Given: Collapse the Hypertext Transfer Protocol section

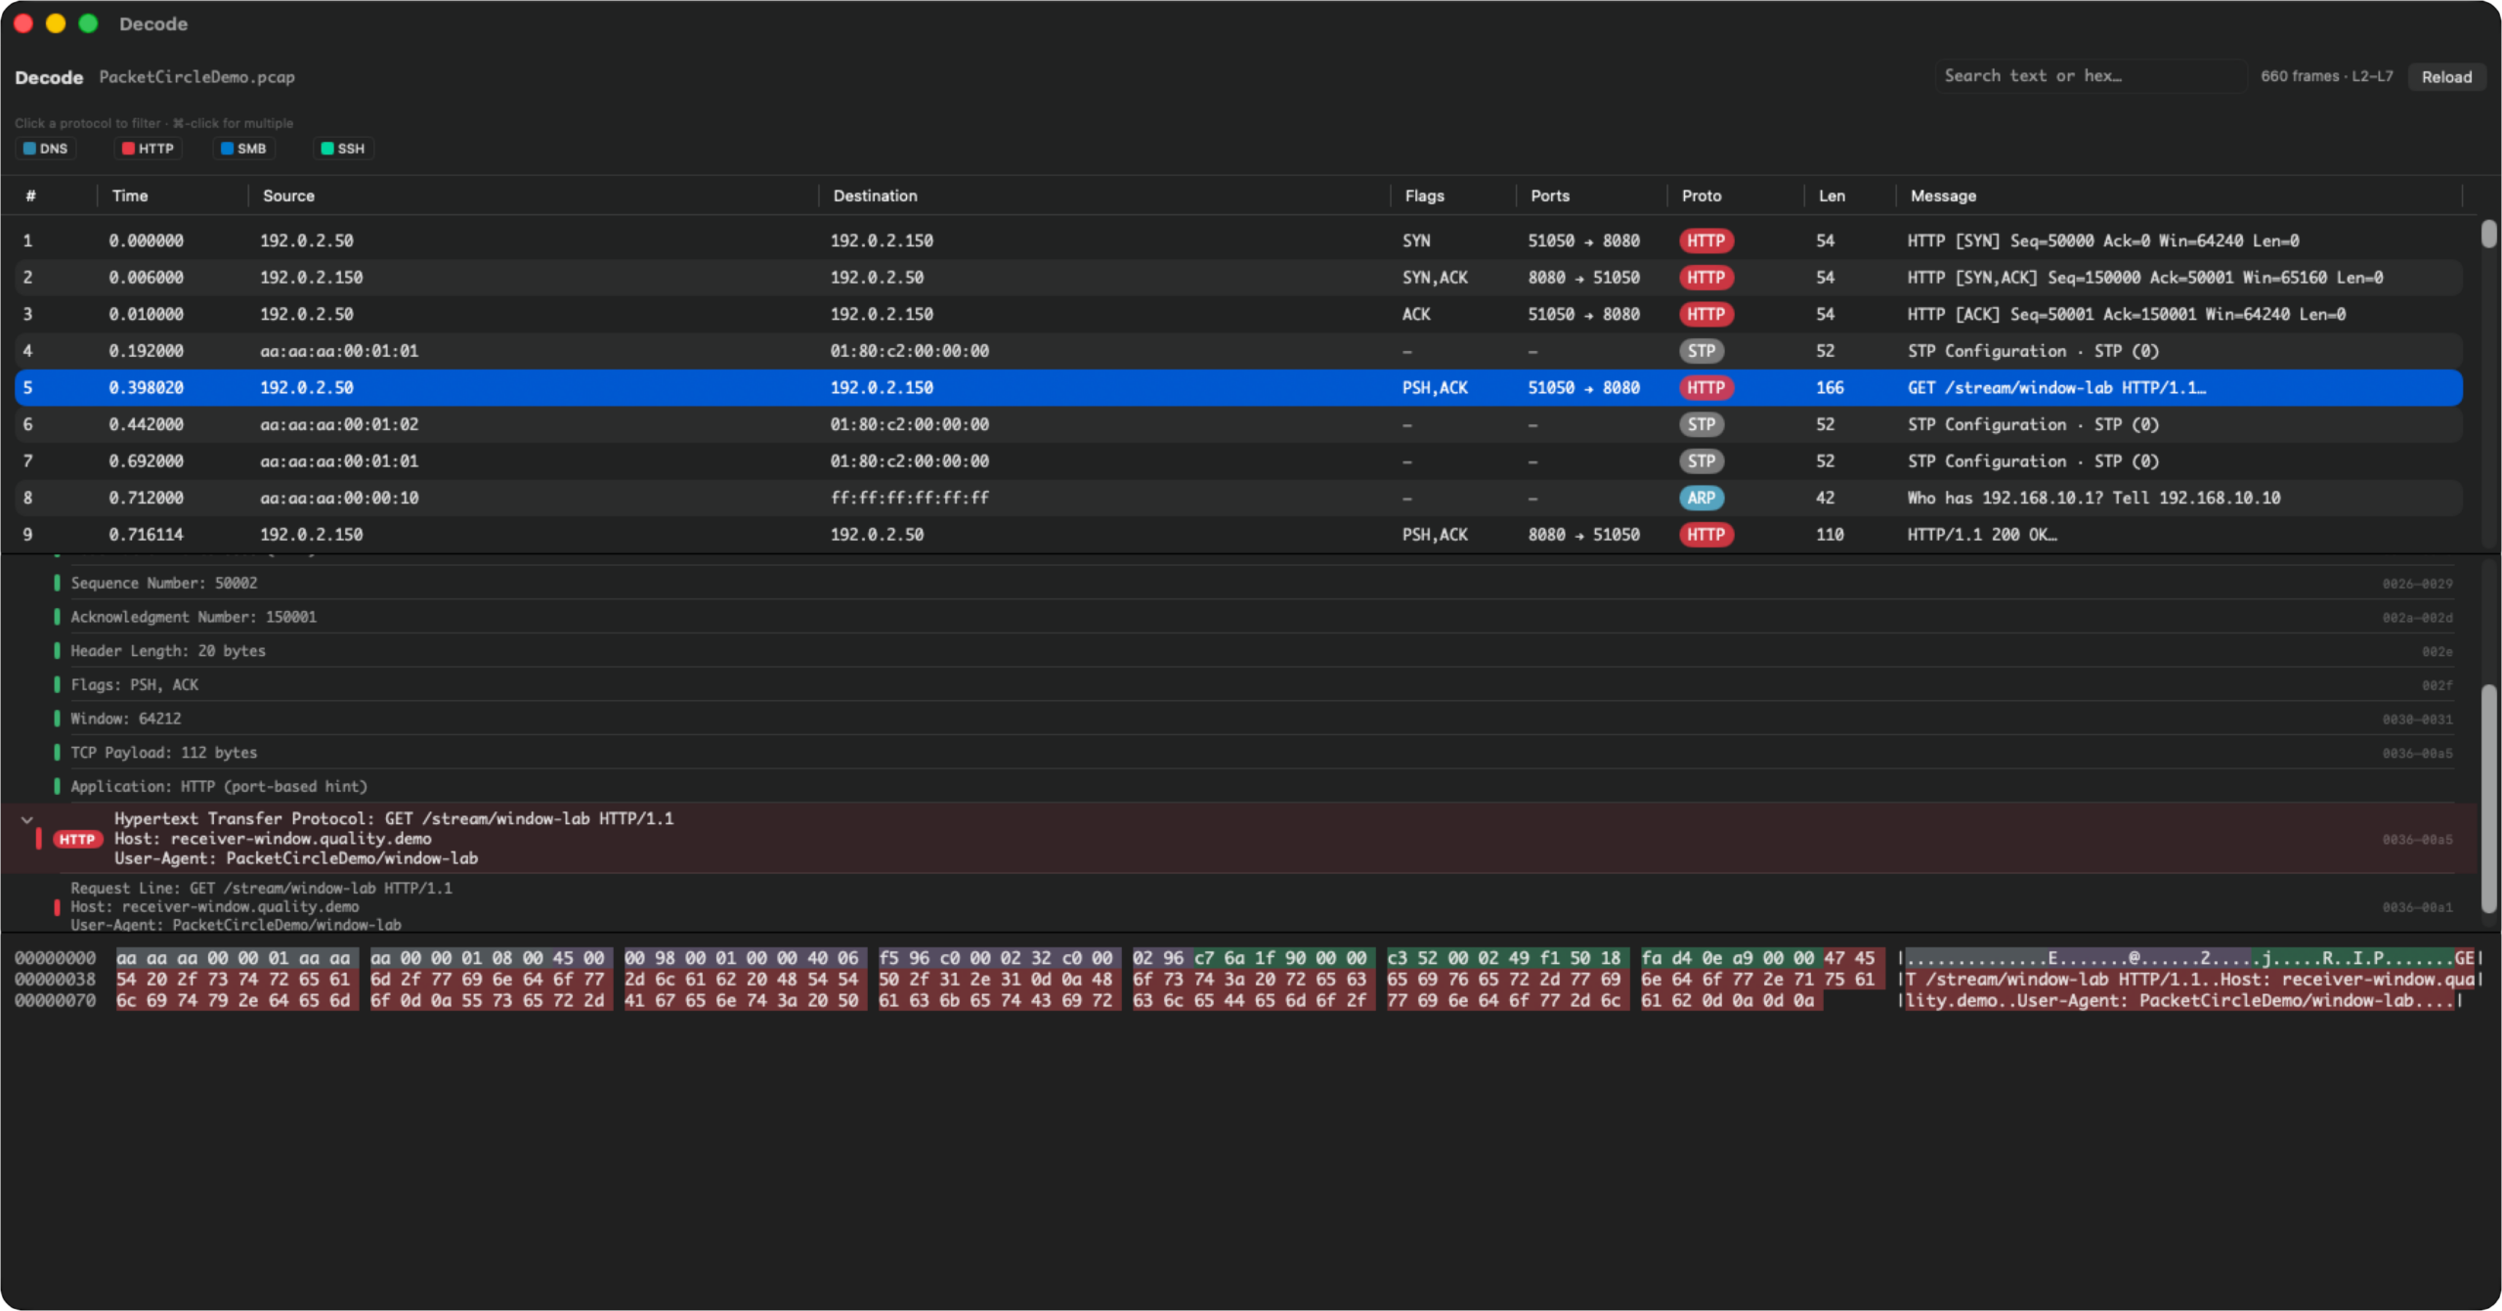Looking at the screenshot, I should (27, 819).
